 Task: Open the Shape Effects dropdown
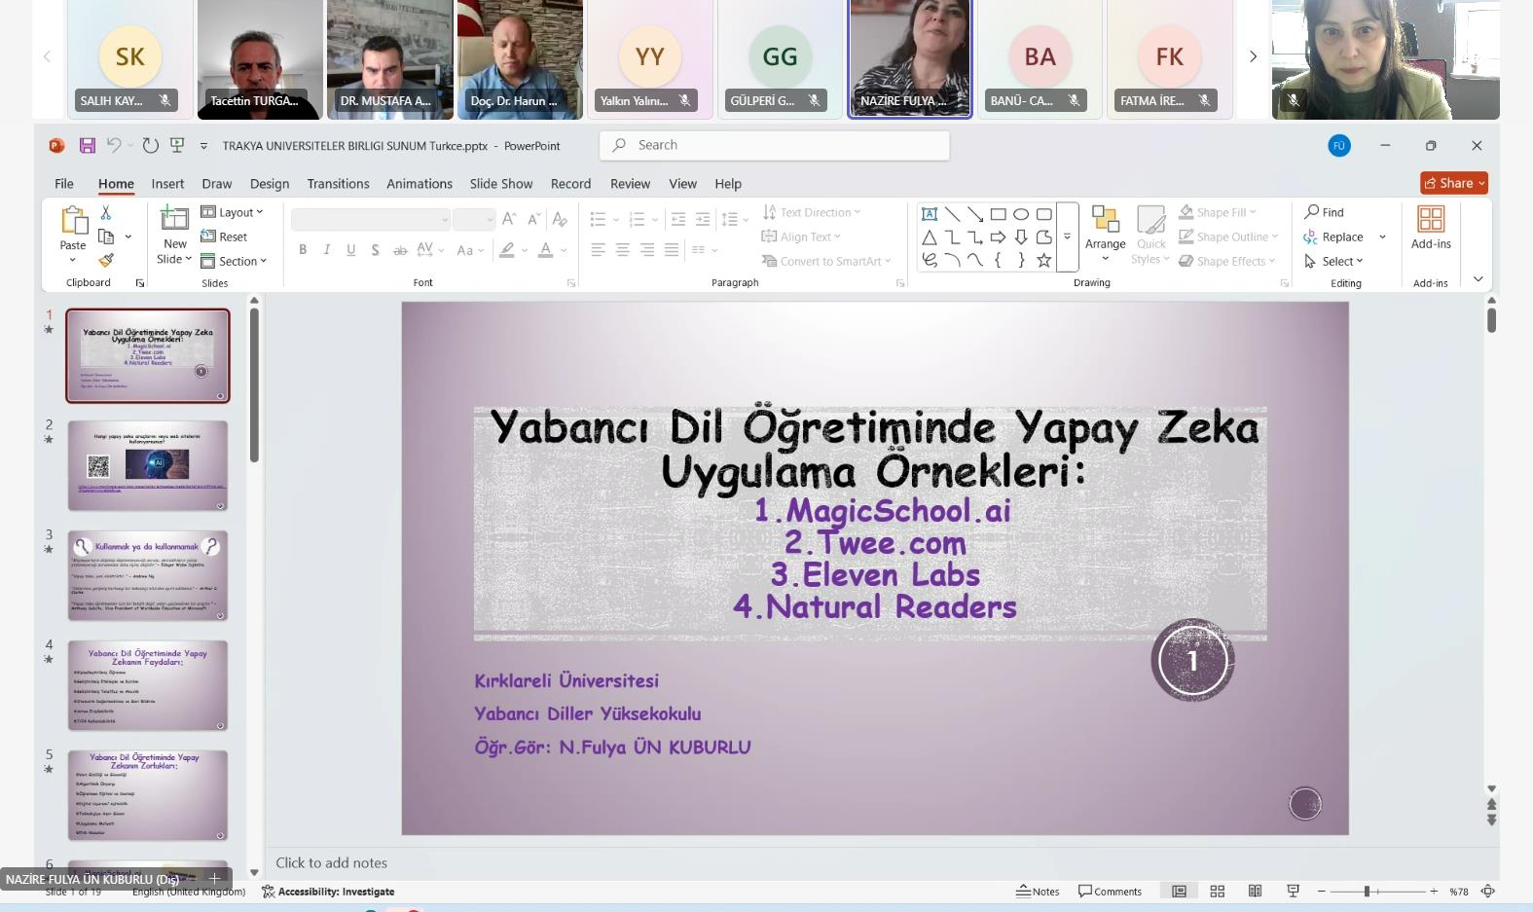coord(1226,261)
